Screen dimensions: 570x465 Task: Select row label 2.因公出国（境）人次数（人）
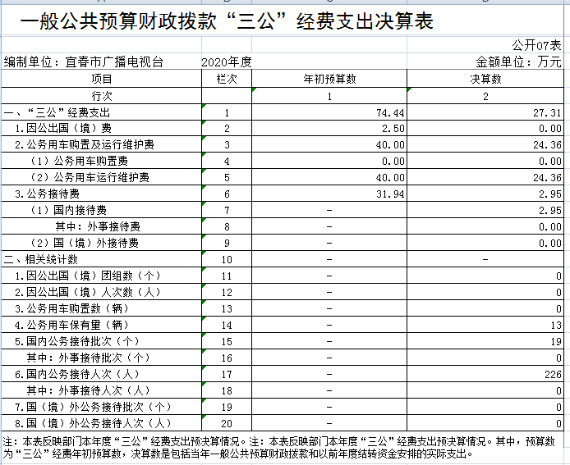[x=88, y=292]
